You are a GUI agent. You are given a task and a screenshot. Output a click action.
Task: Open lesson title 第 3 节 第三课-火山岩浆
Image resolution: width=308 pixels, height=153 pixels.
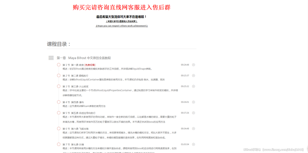[x=76, y=86]
